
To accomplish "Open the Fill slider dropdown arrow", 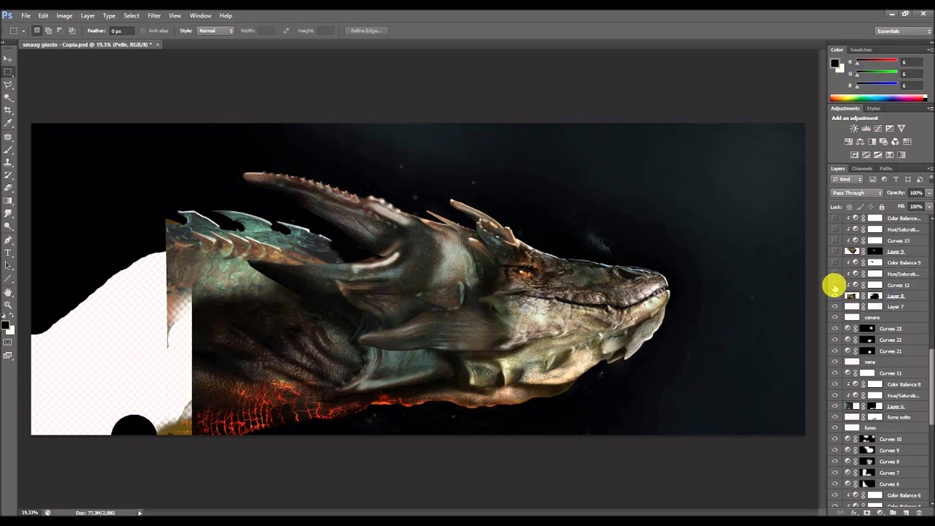I will tap(929, 207).
